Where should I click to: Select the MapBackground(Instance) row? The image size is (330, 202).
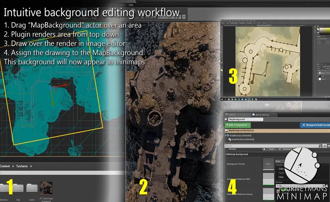tap(277, 131)
